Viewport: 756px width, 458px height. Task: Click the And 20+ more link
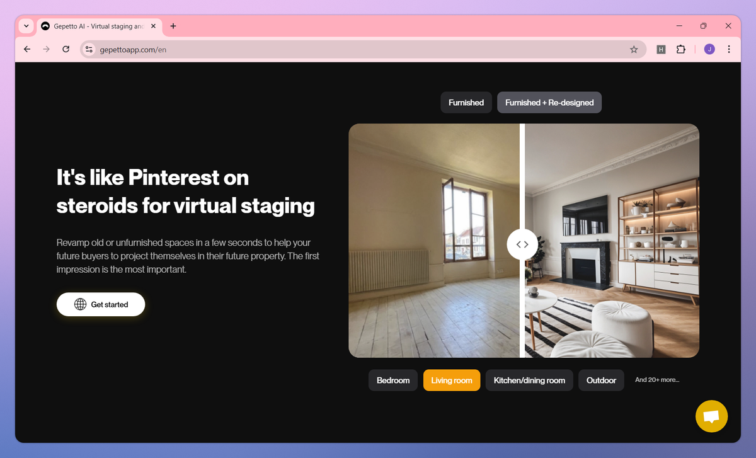(x=656, y=379)
